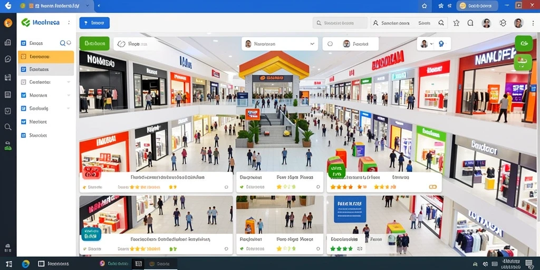Screen dimensions: 540x270
Task: Open the taskbar item with the colorful circle
Action: [114, 264]
